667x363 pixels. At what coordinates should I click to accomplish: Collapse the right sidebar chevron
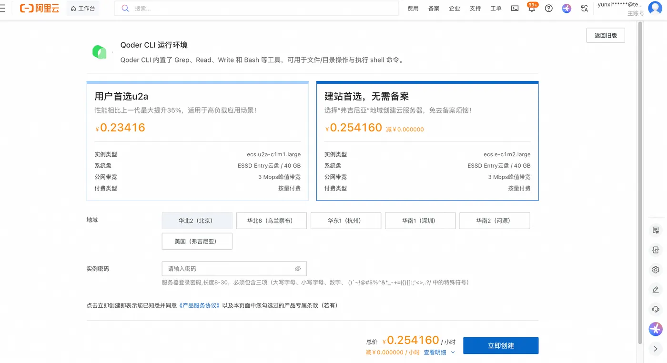pyautogui.click(x=656, y=349)
